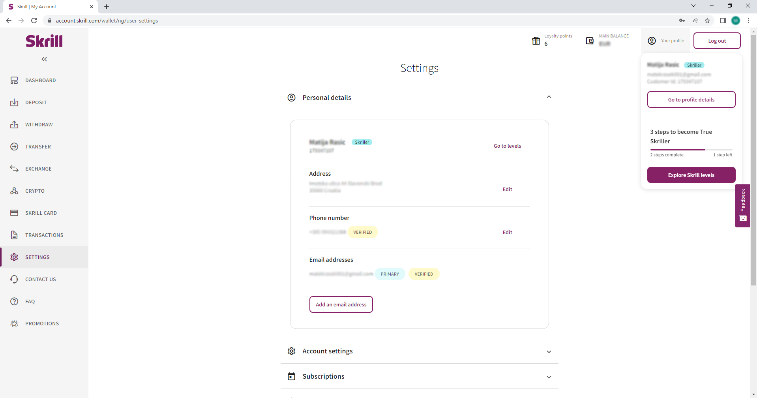Click Go to profile details button
The width and height of the screenshot is (757, 398).
[x=691, y=99]
